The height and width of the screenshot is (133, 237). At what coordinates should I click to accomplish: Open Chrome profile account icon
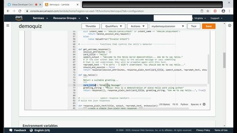click(223, 11)
